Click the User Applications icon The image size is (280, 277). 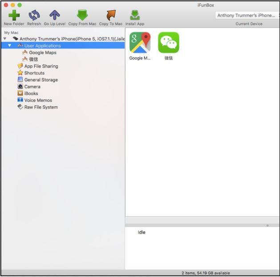pyautogui.click(x=20, y=45)
